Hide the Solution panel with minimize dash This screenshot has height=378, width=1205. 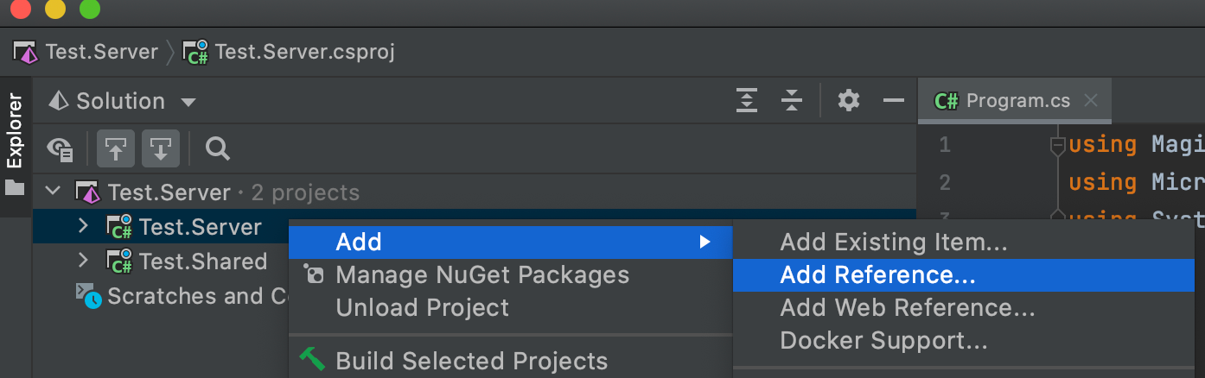point(893,101)
